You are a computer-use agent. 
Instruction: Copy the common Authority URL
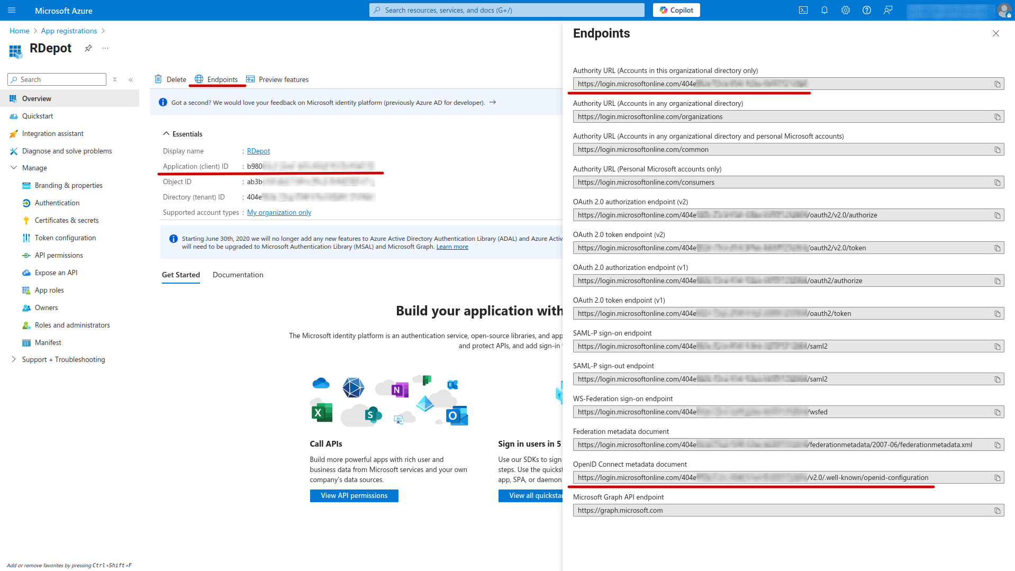pyautogui.click(x=997, y=149)
